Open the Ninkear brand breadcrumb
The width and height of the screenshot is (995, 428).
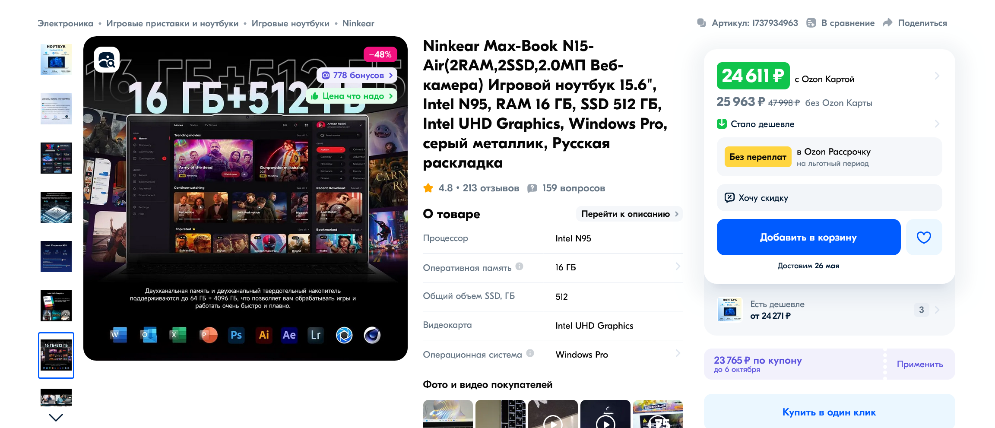pos(358,23)
